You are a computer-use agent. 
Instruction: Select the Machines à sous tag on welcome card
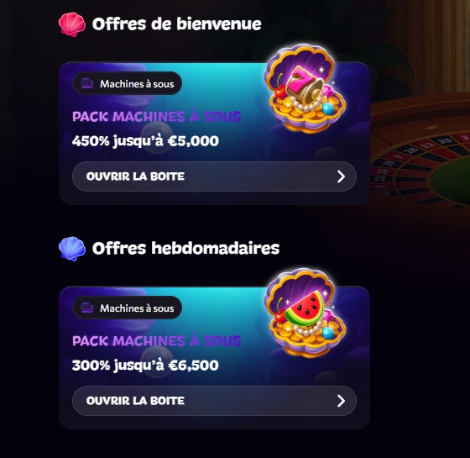[x=127, y=83]
